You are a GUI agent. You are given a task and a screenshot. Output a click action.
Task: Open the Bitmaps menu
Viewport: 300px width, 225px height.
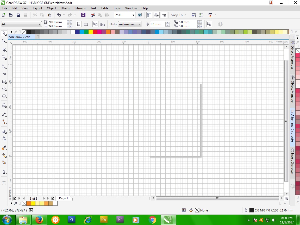point(80,8)
